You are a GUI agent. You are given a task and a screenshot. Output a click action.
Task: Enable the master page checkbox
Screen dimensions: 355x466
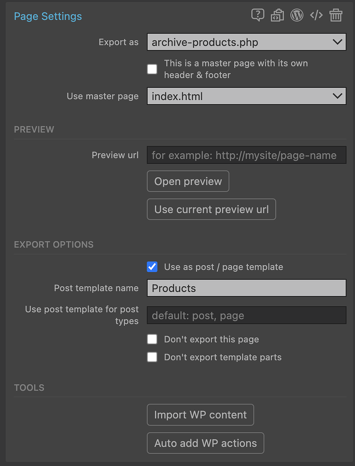pyautogui.click(x=152, y=69)
